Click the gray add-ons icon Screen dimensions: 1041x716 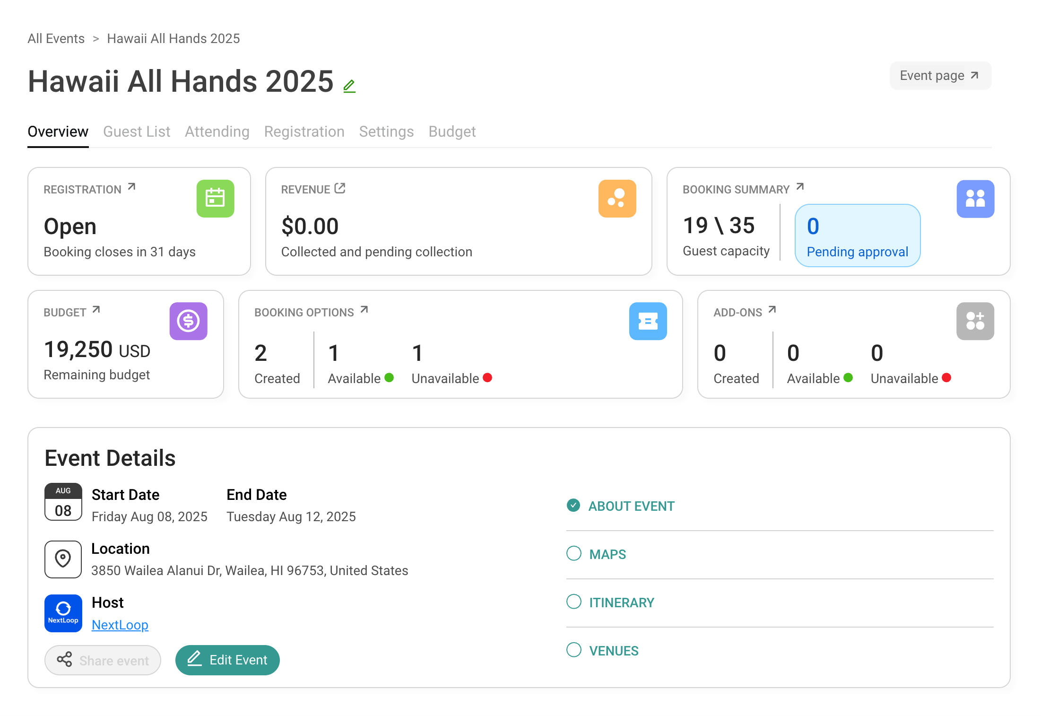975,321
